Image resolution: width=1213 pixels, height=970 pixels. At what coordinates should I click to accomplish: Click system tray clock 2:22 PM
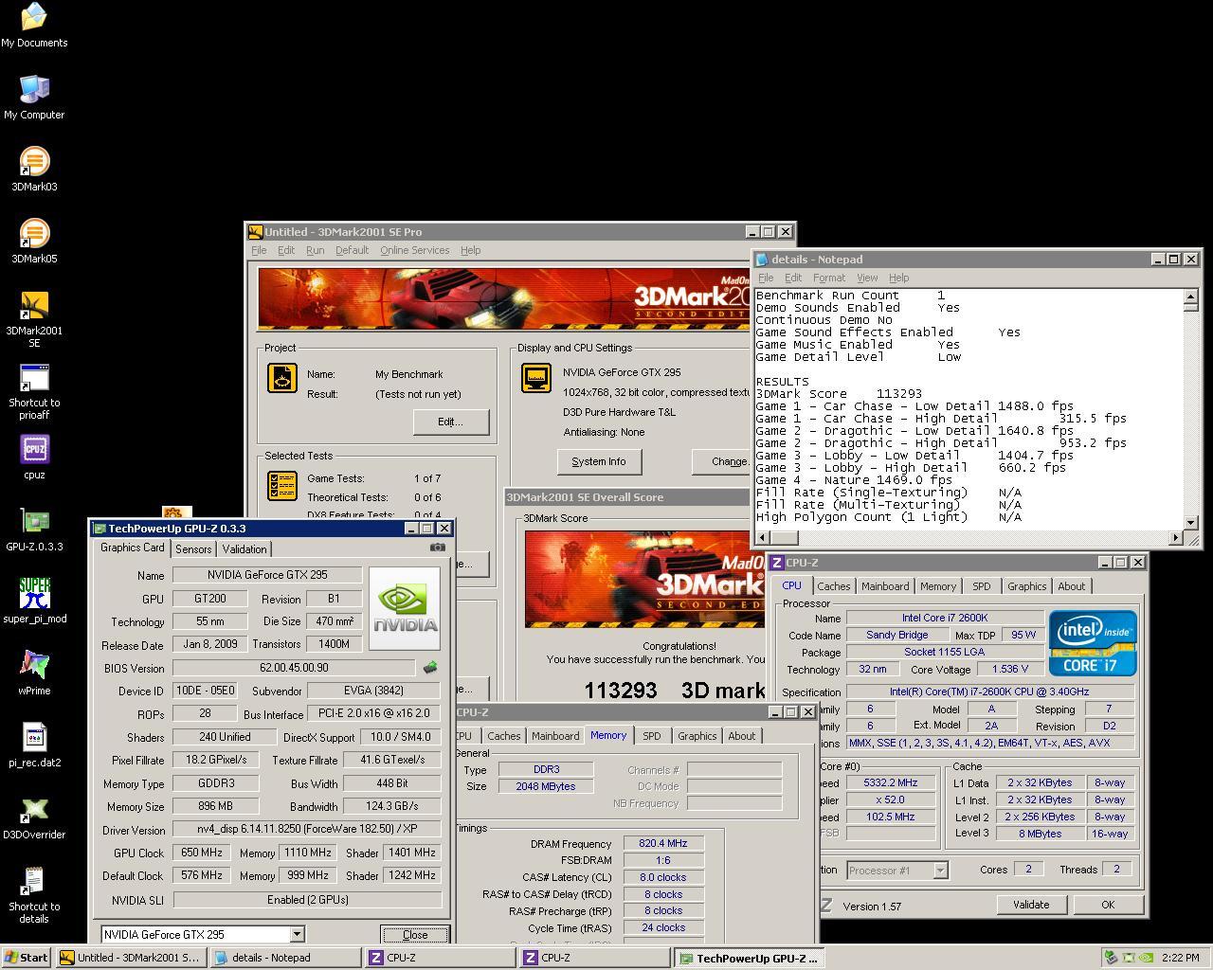(x=1181, y=958)
